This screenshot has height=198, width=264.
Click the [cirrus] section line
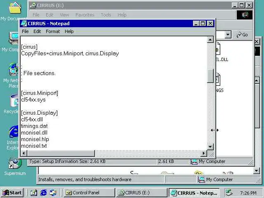click(x=29, y=47)
